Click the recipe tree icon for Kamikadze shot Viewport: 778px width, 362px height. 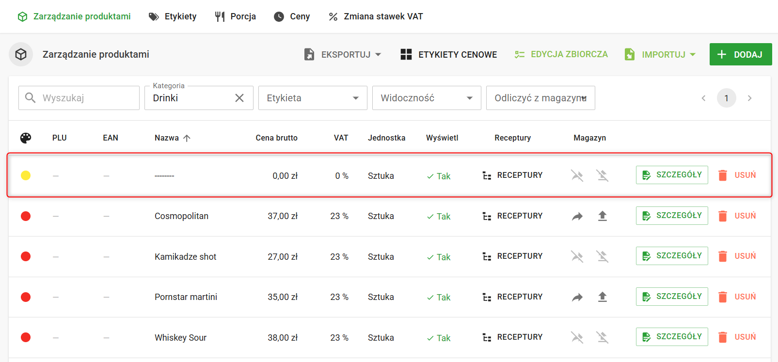click(487, 257)
